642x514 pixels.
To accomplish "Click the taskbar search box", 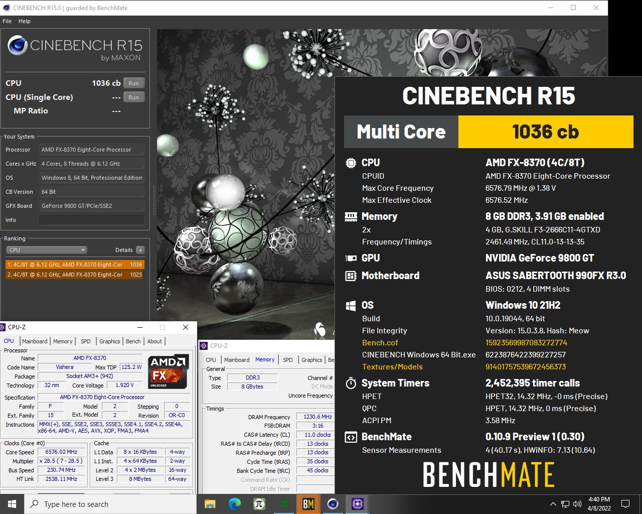I will (110, 504).
